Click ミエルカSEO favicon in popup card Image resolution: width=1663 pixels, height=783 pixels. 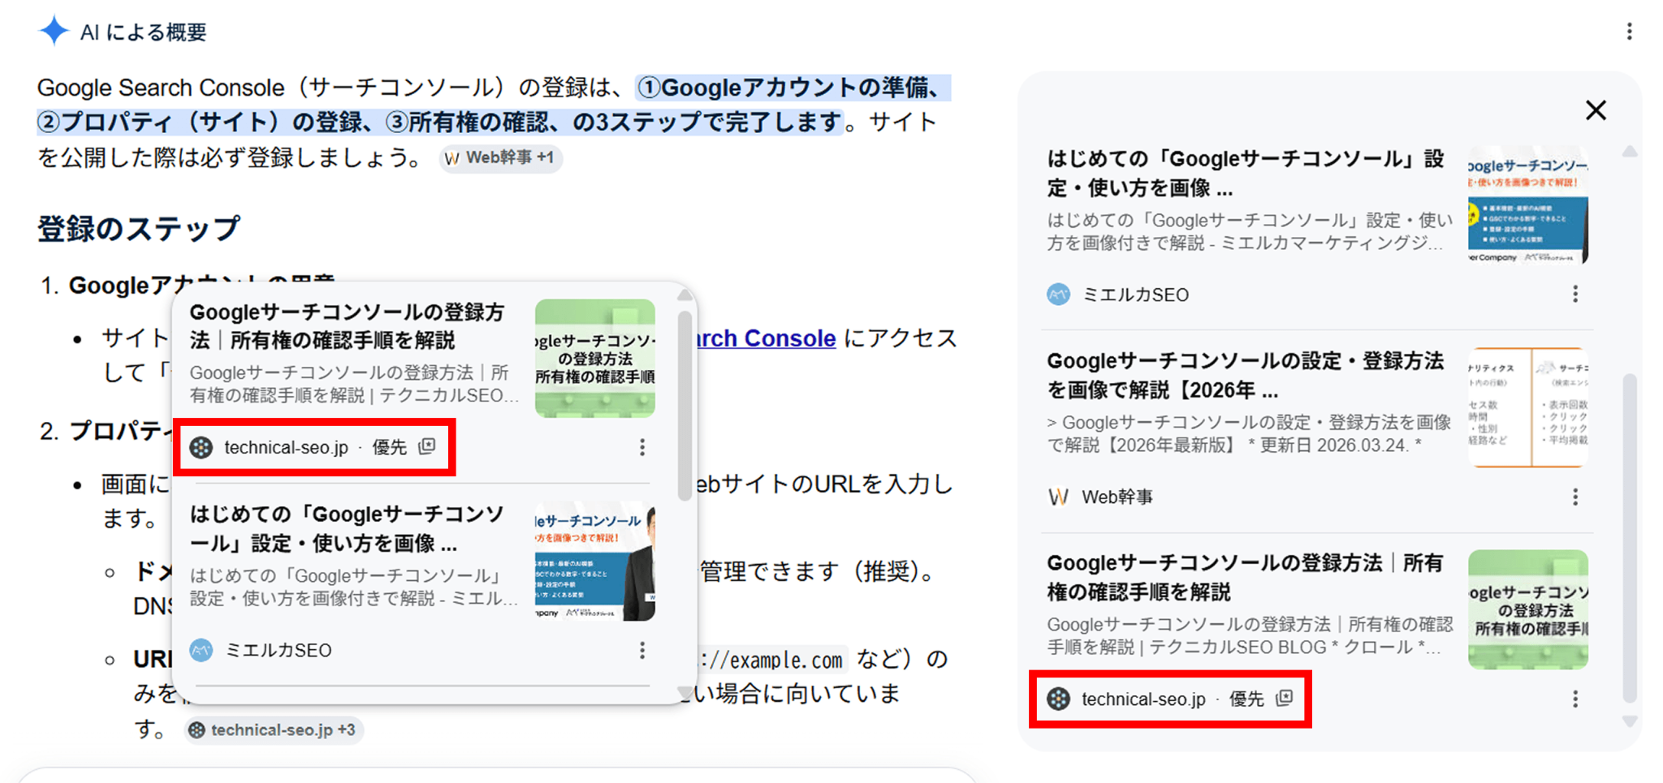click(x=201, y=650)
